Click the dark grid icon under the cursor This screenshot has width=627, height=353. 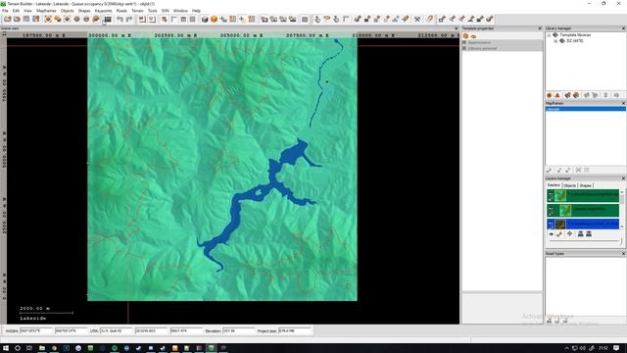(108, 19)
